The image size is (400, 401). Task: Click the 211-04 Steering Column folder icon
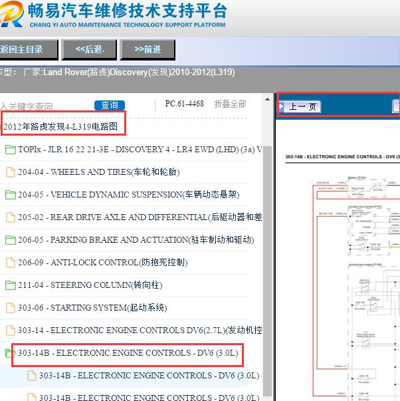(x=10, y=285)
